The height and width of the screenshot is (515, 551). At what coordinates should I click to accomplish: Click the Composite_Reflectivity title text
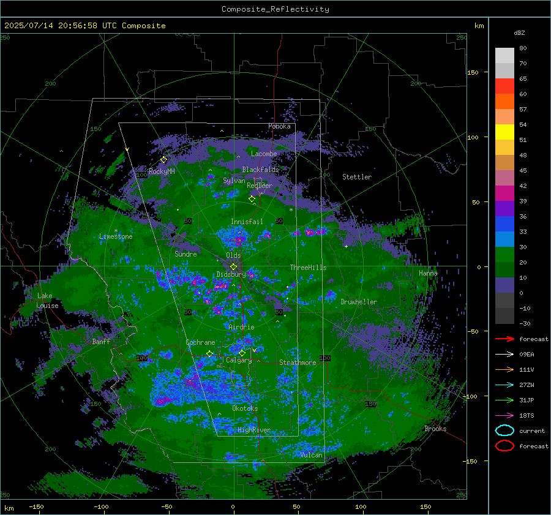[x=275, y=9]
